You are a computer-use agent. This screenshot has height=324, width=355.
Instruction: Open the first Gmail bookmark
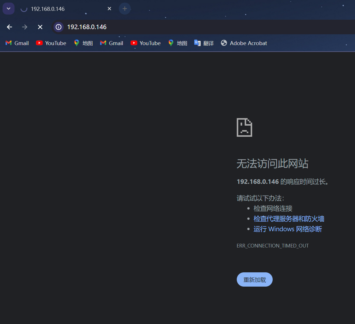[x=17, y=43]
